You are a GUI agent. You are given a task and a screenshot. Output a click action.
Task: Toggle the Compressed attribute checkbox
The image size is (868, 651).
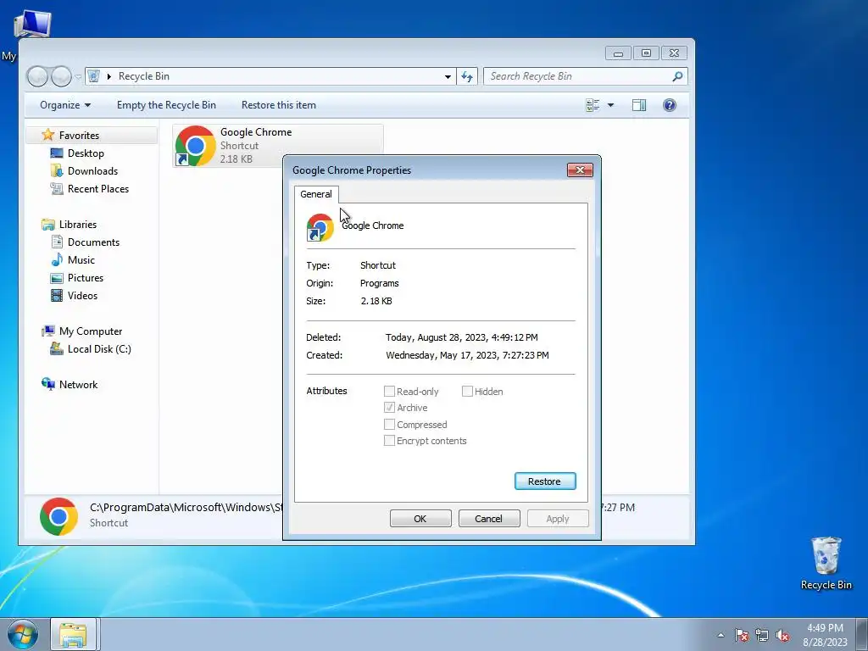coord(389,424)
